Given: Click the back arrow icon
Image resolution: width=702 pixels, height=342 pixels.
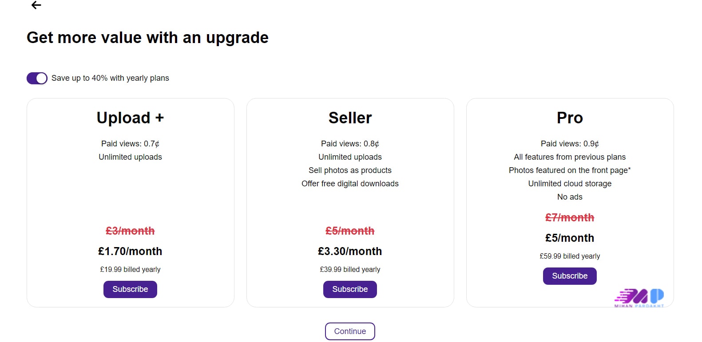Looking at the screenshot, I should [36, 5].
